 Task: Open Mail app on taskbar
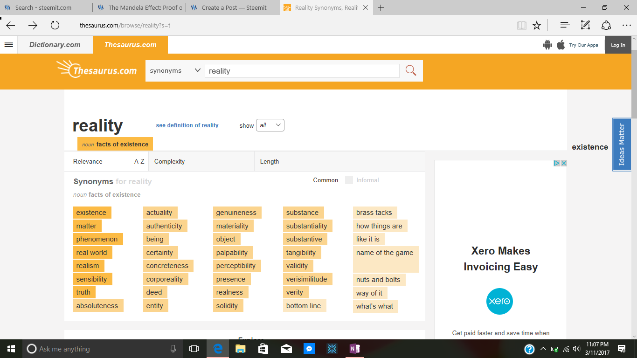pyautogui.click(x=286, y=349)
